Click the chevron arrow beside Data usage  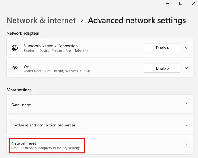click(186, 105)
